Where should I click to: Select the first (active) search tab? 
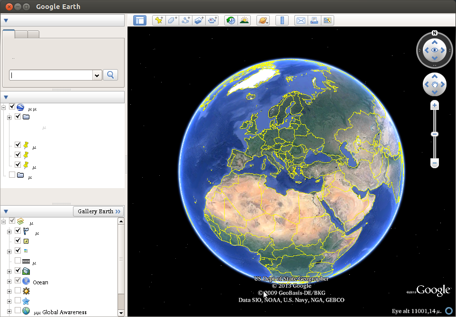(x=9, y=34)
